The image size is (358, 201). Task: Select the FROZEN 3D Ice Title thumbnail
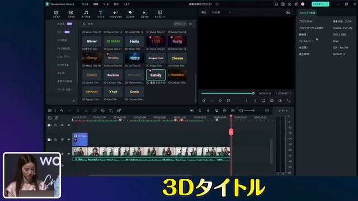[x=134, y=58]
